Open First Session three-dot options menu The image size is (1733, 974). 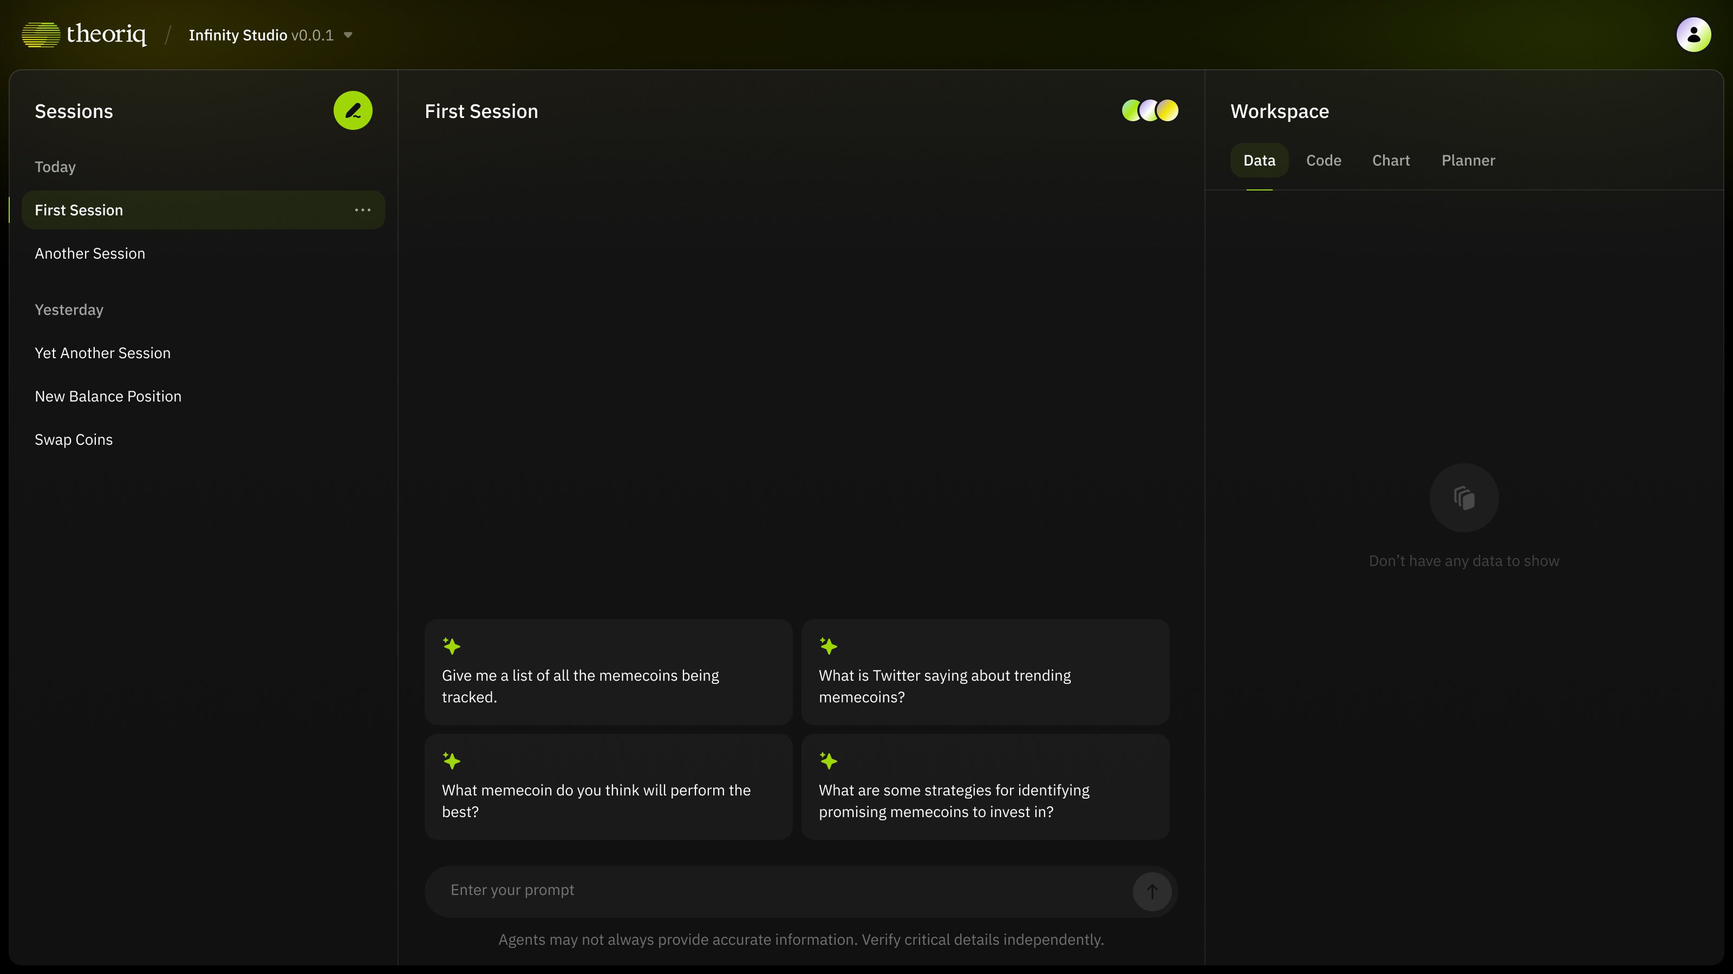pos(363,210)
